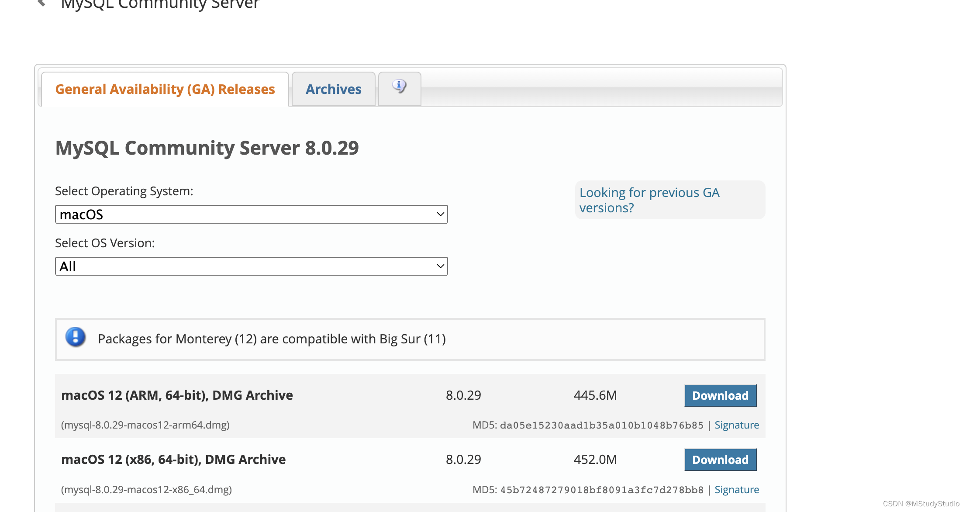Download macOS 12 ARM 64-bit DMG Archive
Image resolution: width=966 pixels, height=512 pixels.
click(721, 396)
